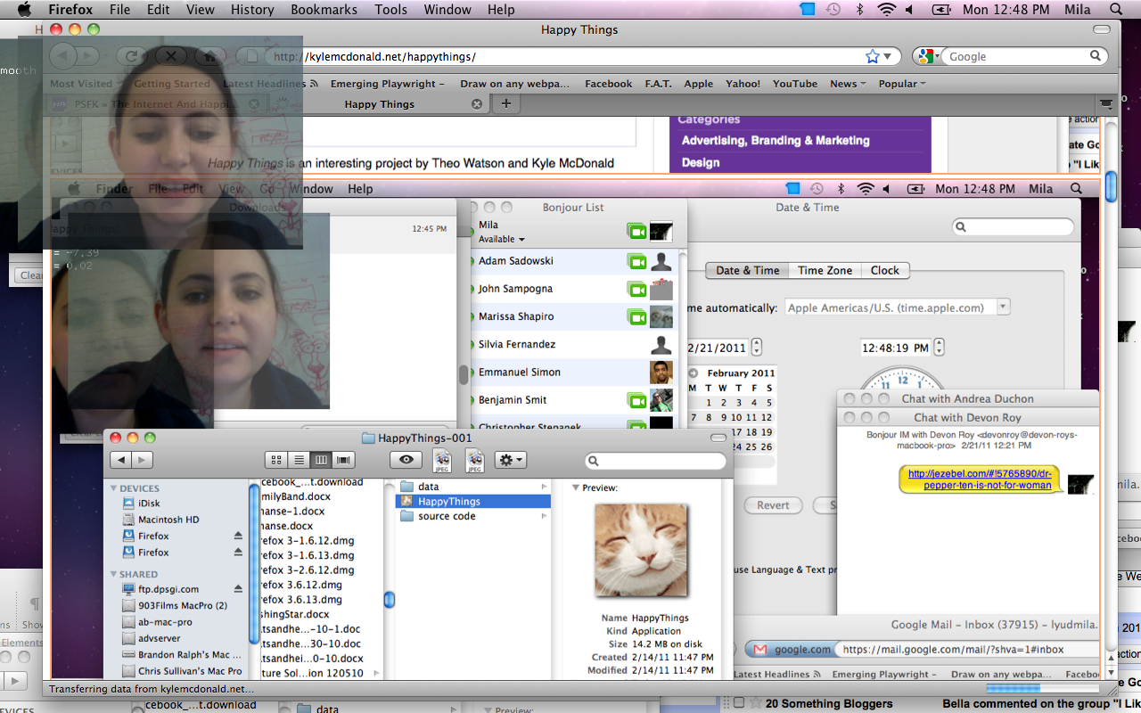Toggle Finder list view button
Screen dimensions: 1141x713
[299, 460]
